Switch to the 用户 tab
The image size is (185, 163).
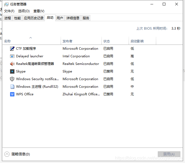click(60, 18)
